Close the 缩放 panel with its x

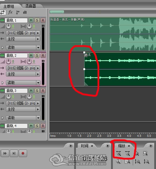129,146
